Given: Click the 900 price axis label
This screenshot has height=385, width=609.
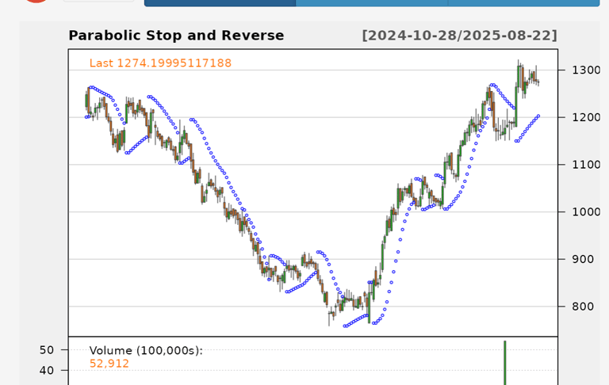Looking at the screenshot, I should click(x=583, y=259).
